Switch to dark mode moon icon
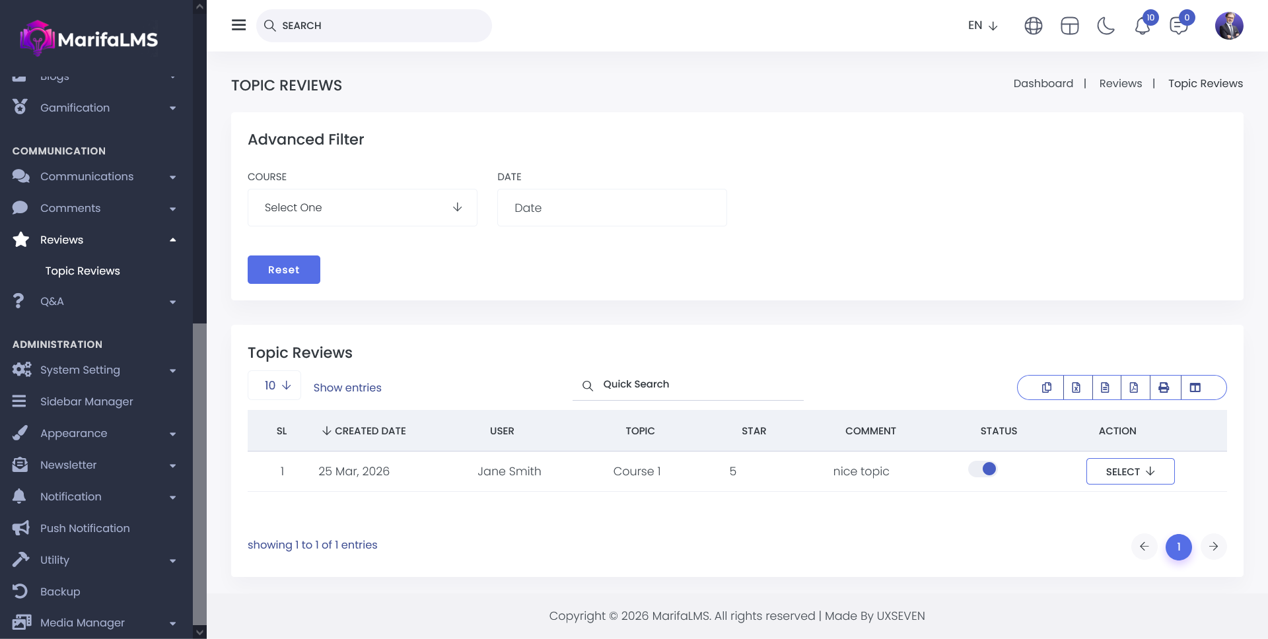Screen dimensions: 1268x639 pos(1106,26)
